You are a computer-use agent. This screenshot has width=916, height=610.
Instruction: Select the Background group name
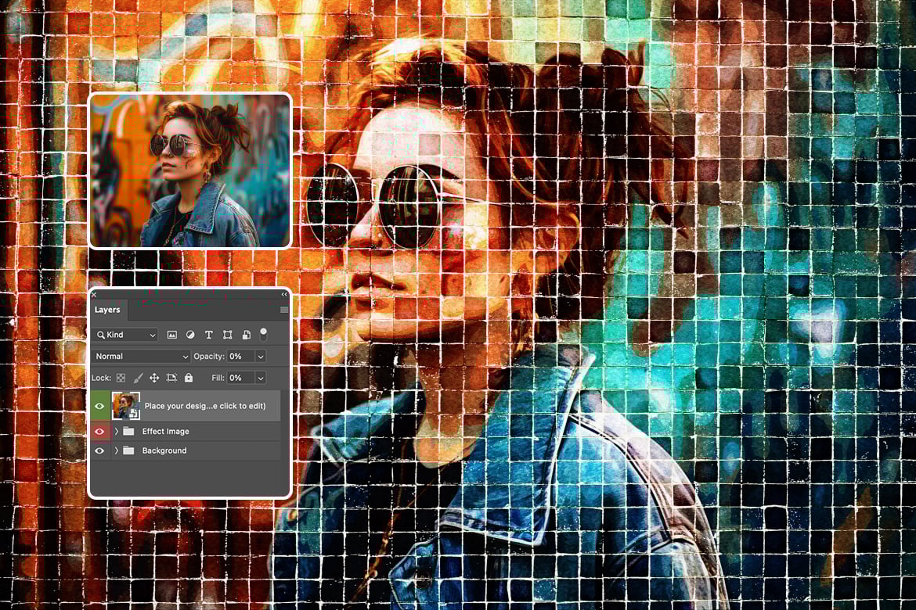tap(164, 450)
